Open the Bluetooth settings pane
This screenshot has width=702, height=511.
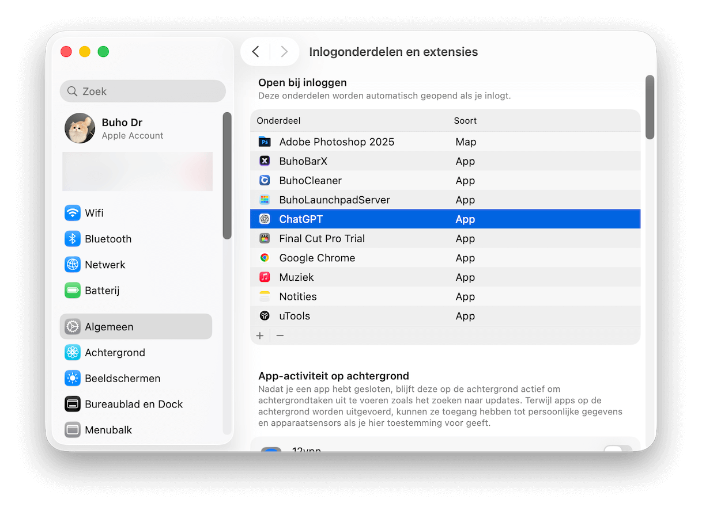(136, 239)
